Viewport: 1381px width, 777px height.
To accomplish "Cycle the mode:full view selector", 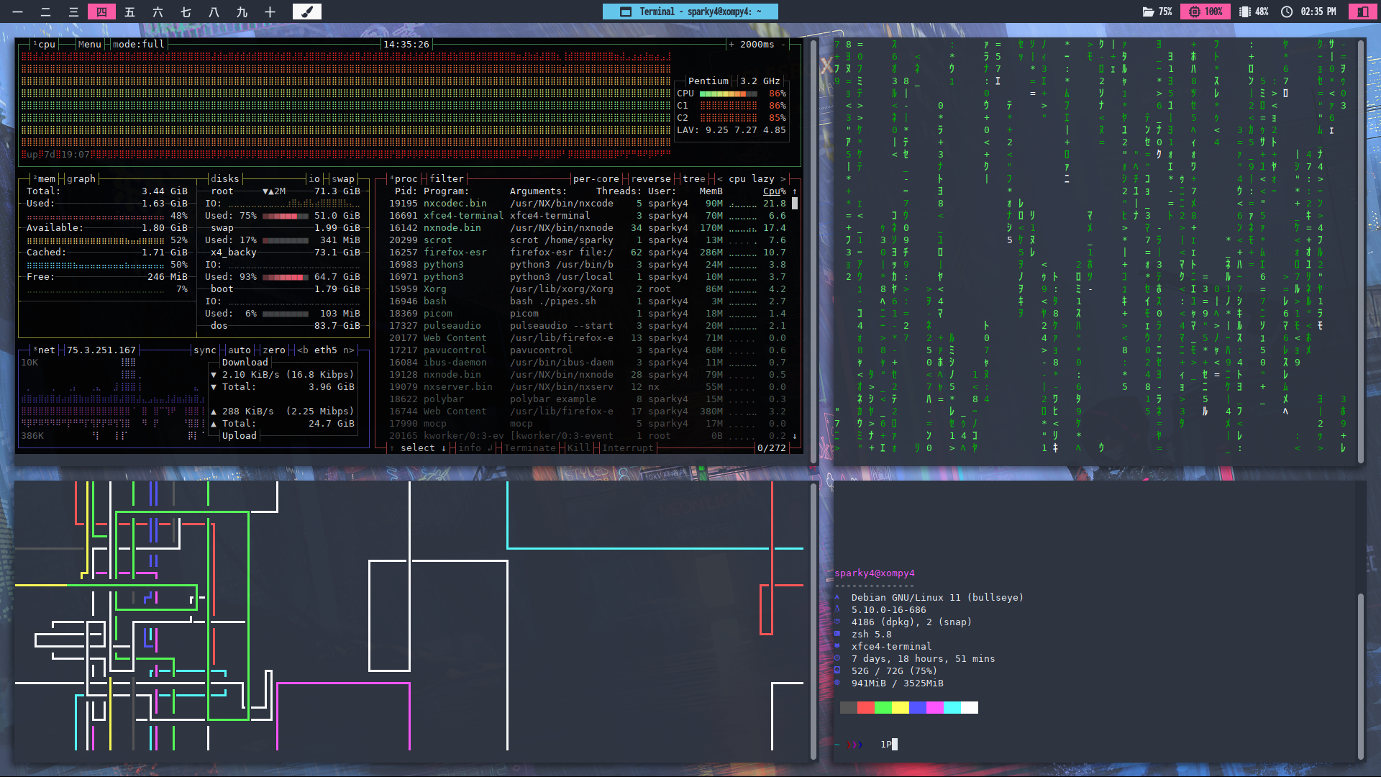I will 138,44.
